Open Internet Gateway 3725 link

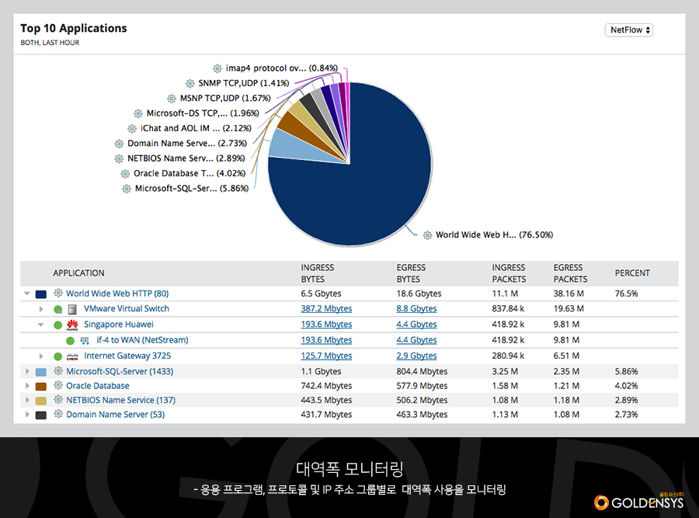(x=127, y=356)
